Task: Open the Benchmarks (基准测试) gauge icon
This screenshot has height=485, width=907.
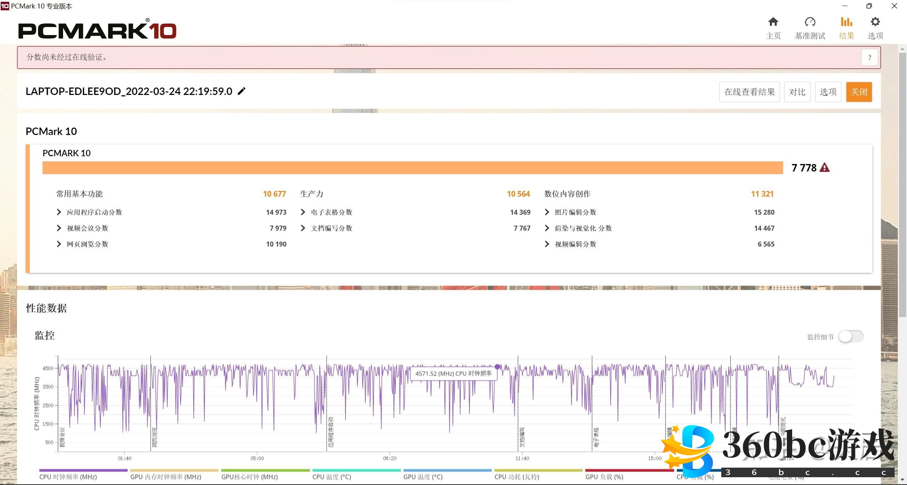Action: (810, 22)
